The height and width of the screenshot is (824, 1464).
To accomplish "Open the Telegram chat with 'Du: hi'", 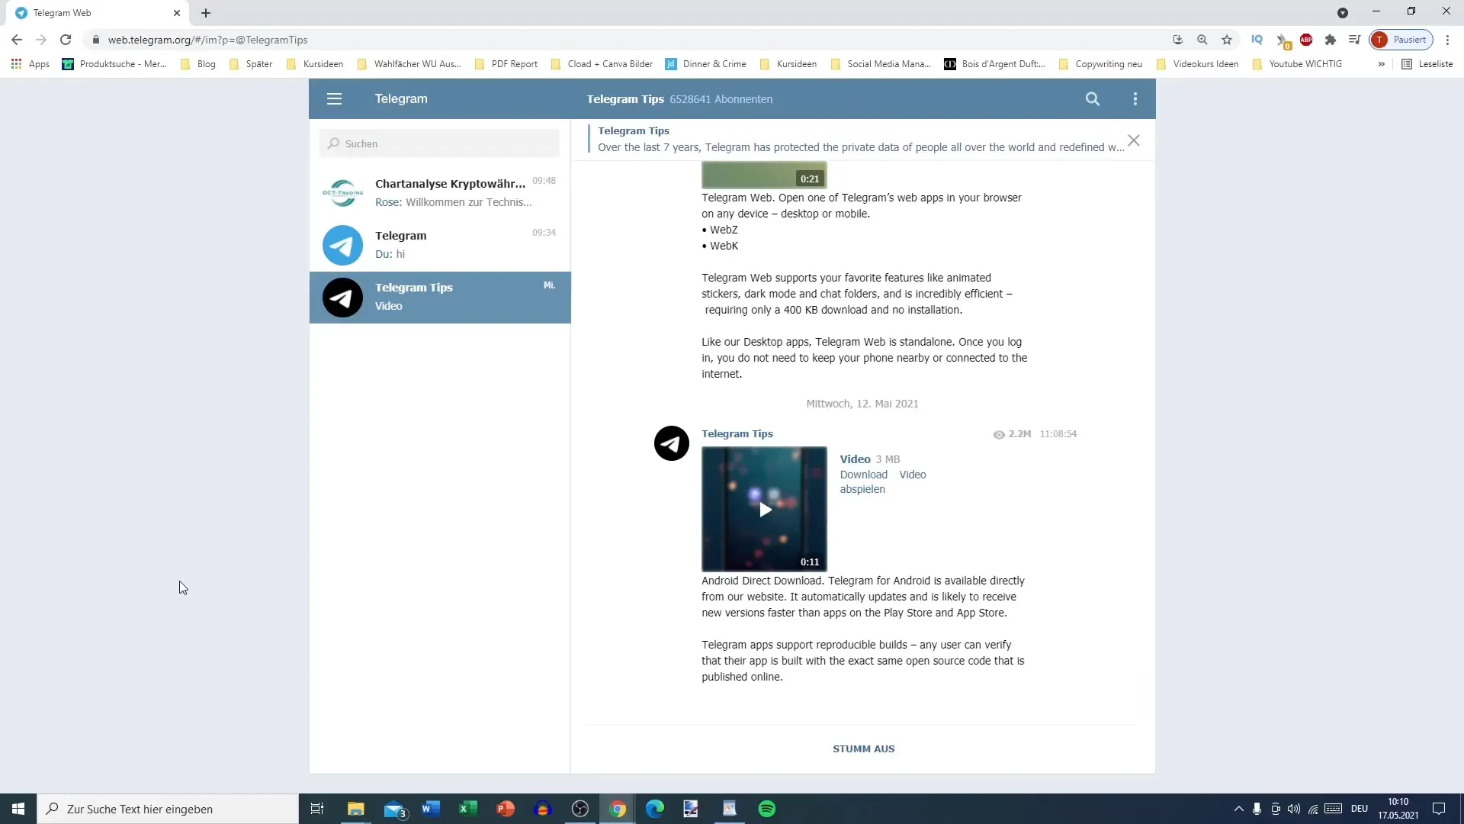I will [x=440, y=245].
